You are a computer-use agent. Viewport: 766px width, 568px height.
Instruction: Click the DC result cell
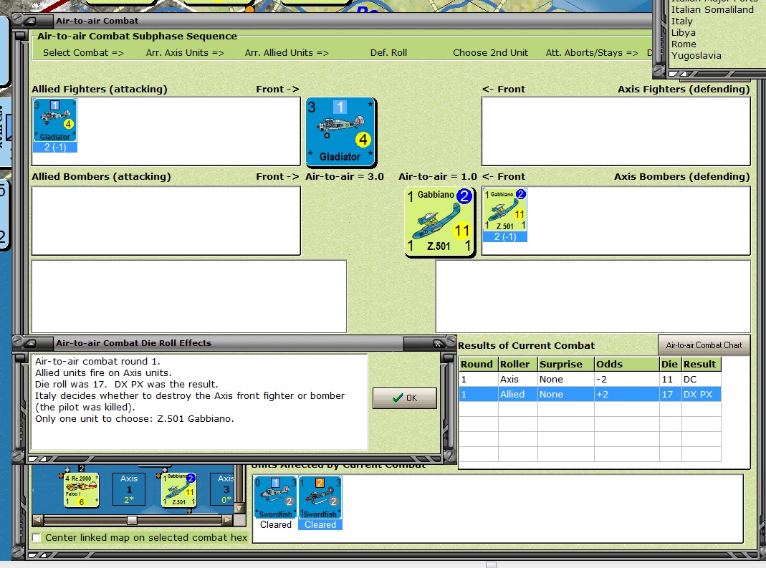coord(701,379)
